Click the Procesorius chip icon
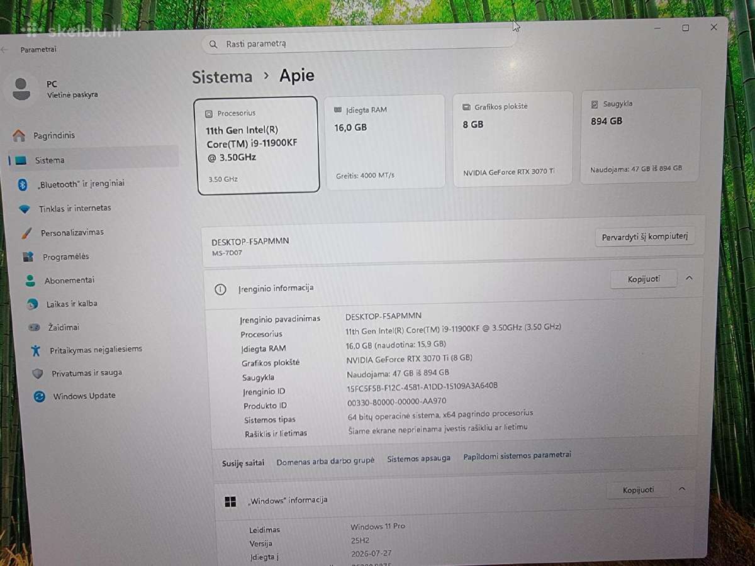 tap(209, 114)
